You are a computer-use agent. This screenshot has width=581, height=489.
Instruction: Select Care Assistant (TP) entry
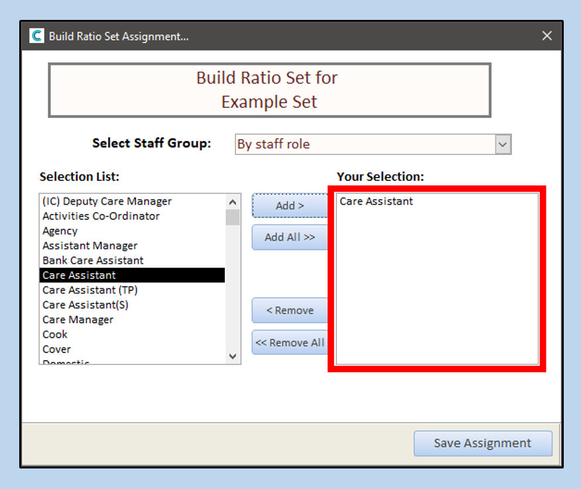pos(90,290)
